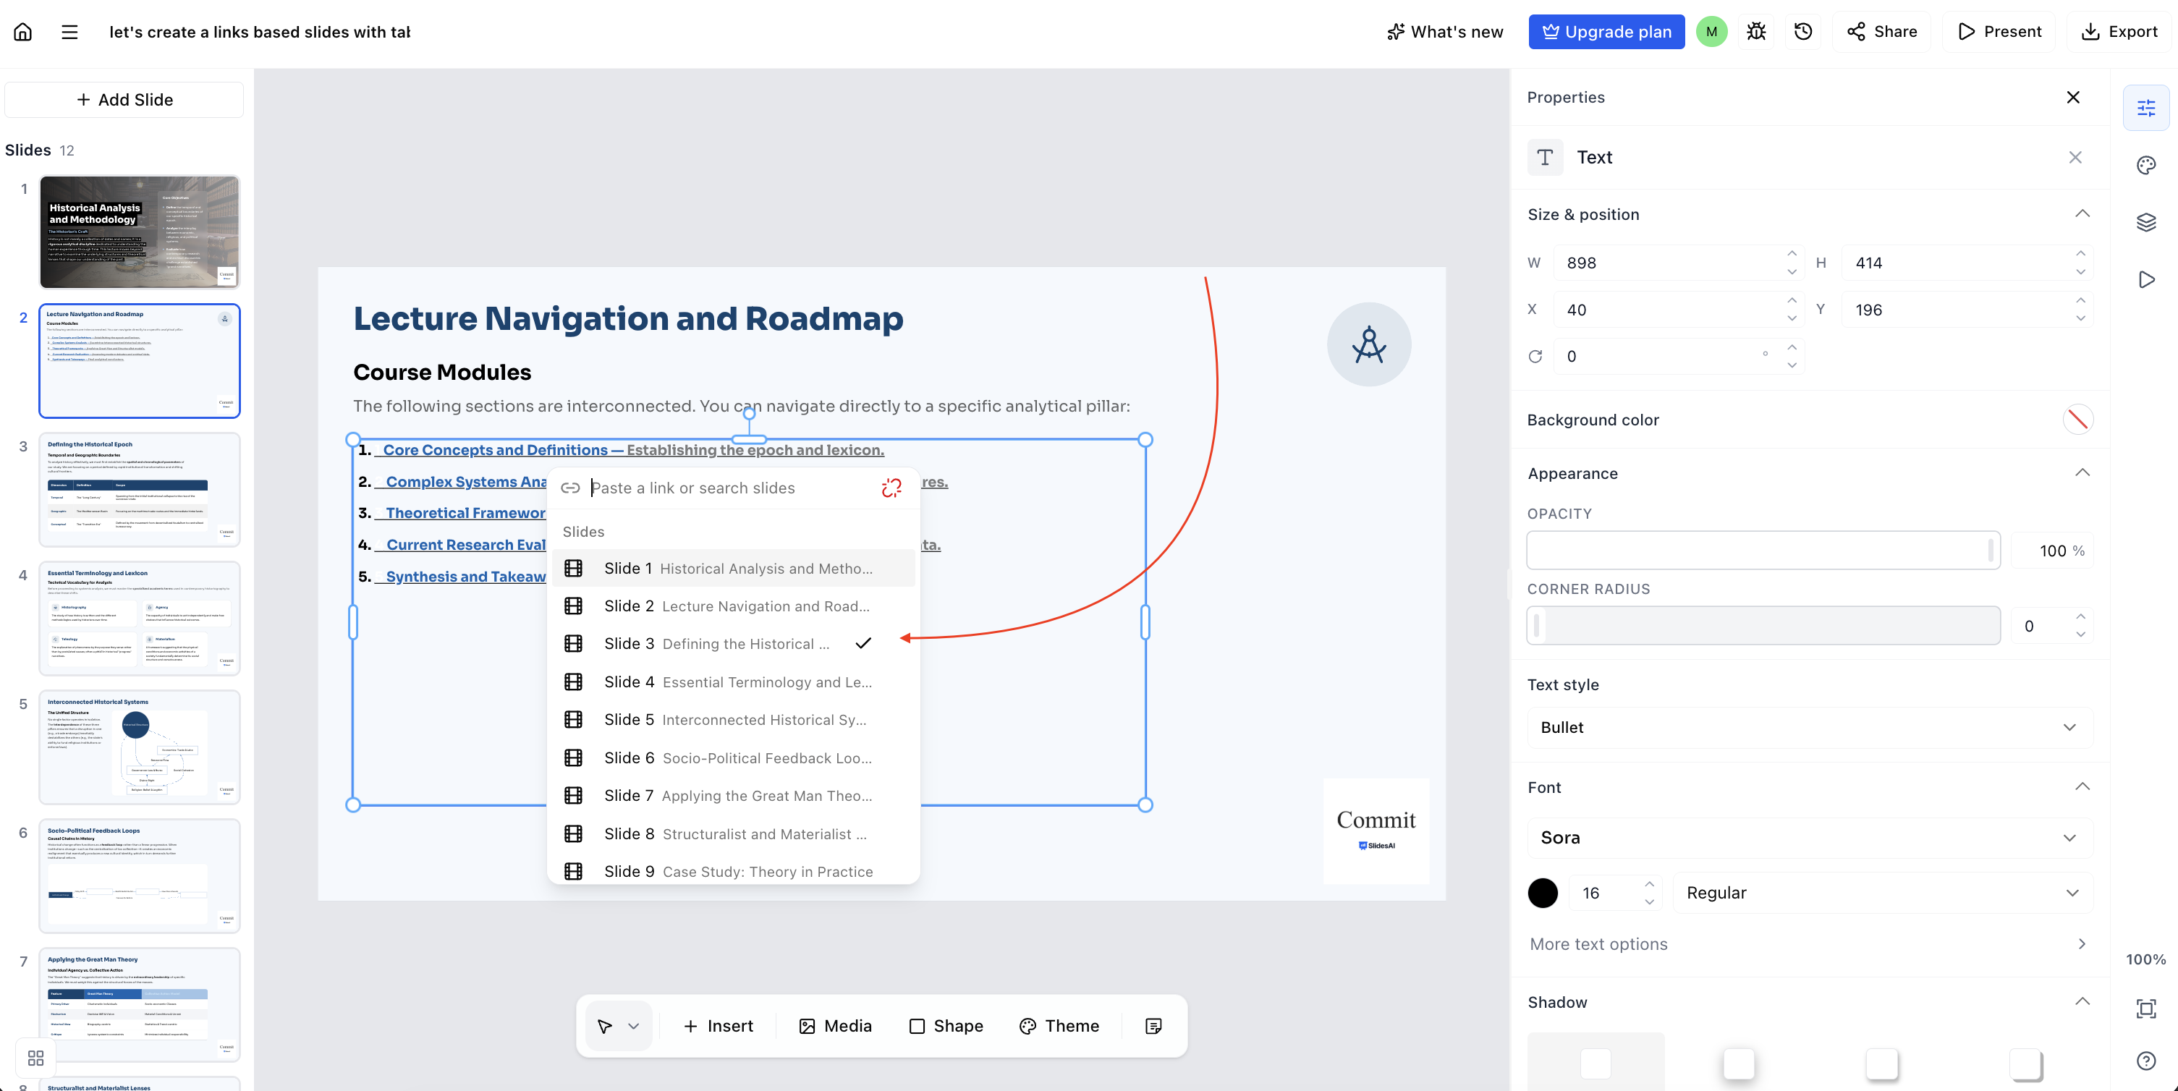2178x1091 pixels.
Task: Click the Text type icon
Action: pyautogui.click(x=1545, y=157)
